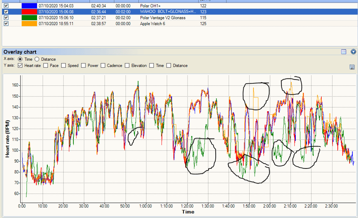Screen dimensions: 358x218
Task: Enable the Speed Y axis checkbox
Action: tap(64, 66)
